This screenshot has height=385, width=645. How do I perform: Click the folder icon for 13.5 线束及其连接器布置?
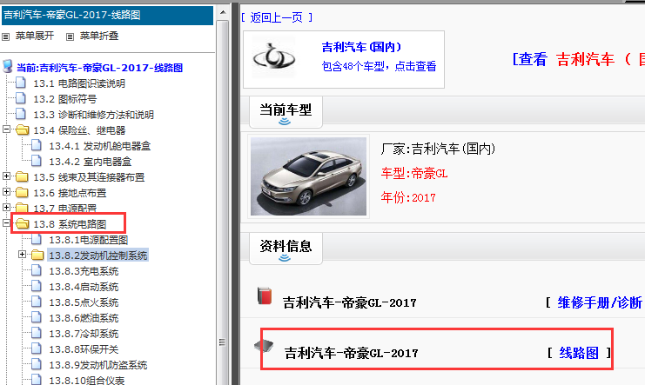[22, 177]
